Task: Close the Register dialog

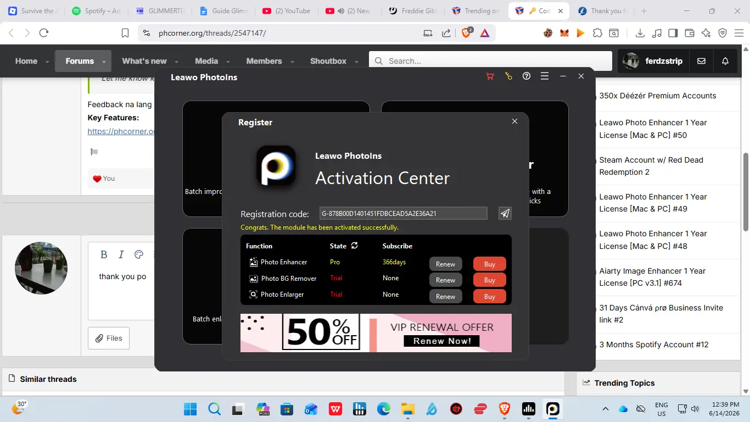Action: point(514,121)
